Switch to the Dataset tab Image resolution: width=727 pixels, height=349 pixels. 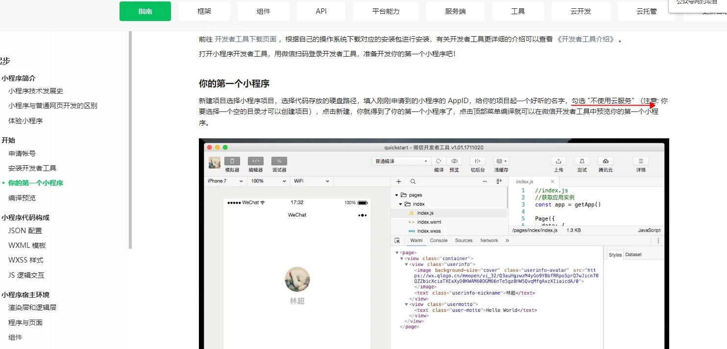(x=633, y=255)
